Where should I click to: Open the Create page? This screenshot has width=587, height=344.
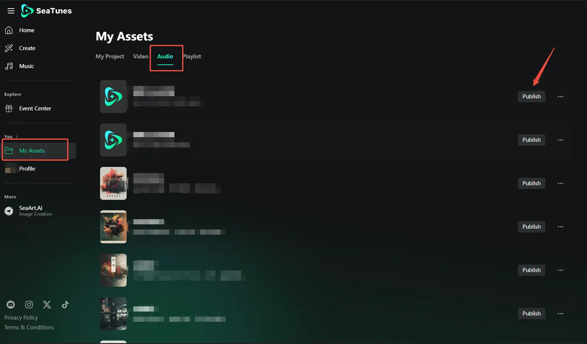pyautogui.click(x=27, y=48)
